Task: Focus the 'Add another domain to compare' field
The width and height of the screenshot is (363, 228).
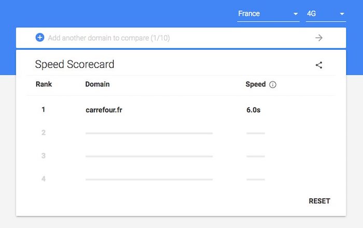Action: (x=176, y=38)
